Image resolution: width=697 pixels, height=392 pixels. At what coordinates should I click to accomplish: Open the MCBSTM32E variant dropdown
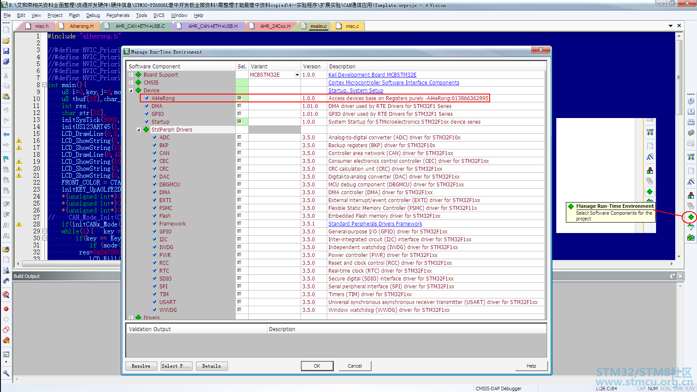[297, 75]
